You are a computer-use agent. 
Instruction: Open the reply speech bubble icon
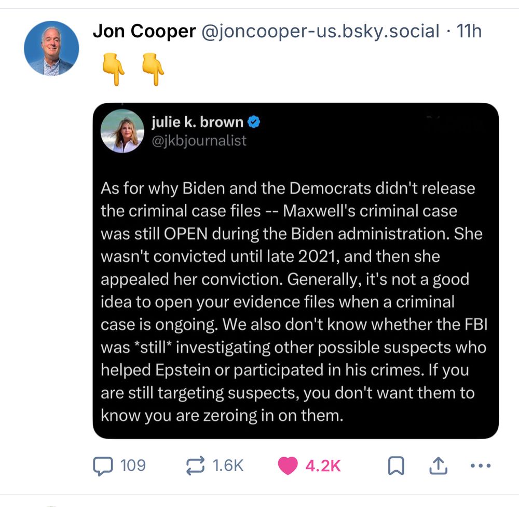[x=103, y=466]
